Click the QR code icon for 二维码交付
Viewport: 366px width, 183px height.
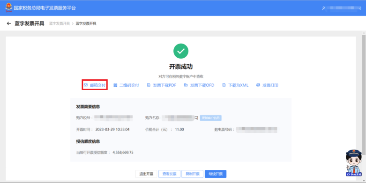115,85
